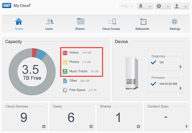Image resolution: width=192 pixels, height=133 pixels.
Task: Click the red Videos segment of donut chart
Action: (x=34, y=53)
